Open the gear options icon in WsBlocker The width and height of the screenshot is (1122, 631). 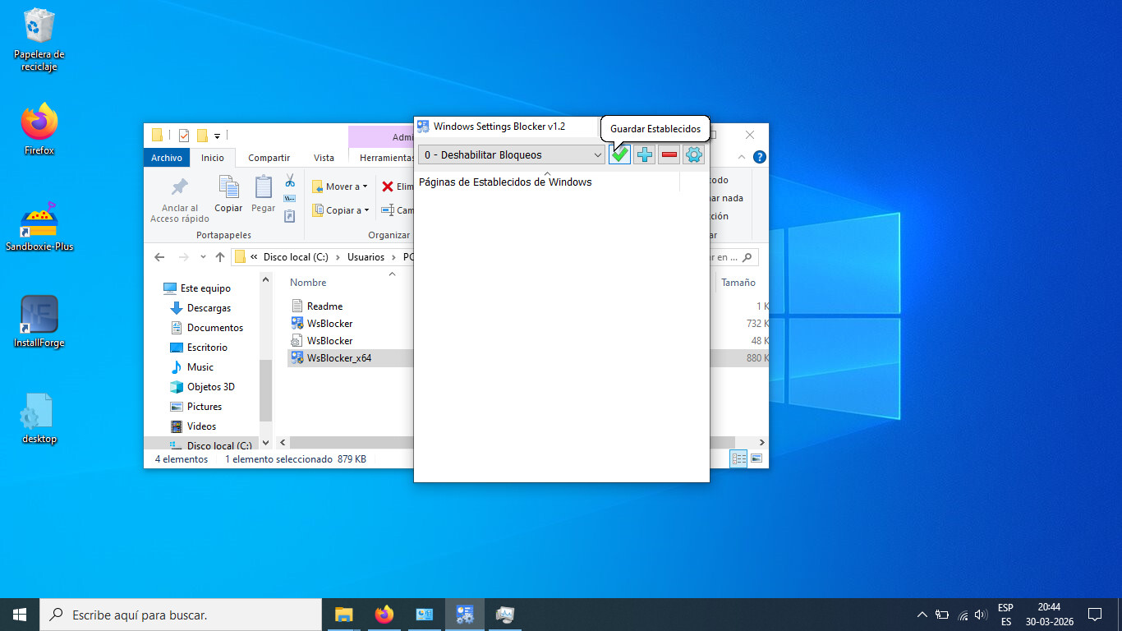[694, 154]
